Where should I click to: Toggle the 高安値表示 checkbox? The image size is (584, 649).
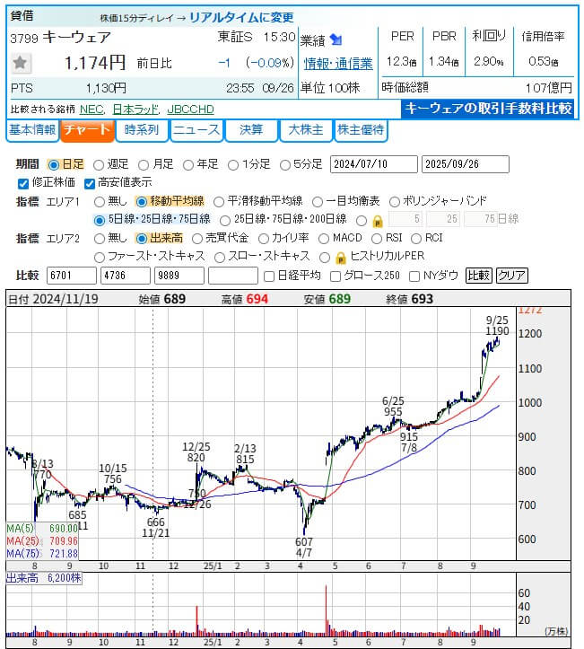point(90,183)
